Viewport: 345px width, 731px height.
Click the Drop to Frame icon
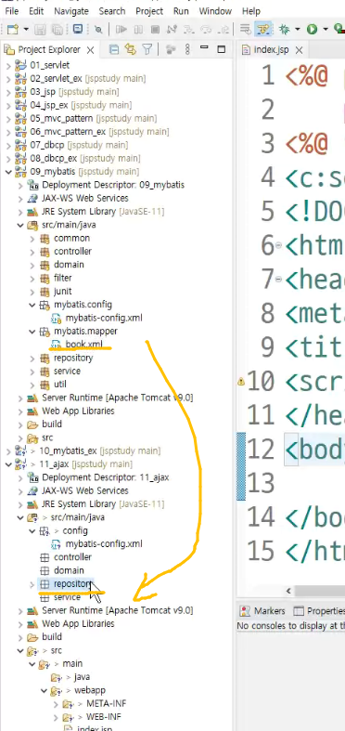click(246, 30)
